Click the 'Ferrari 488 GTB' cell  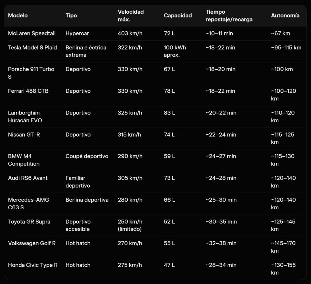(x=28, y=91)
